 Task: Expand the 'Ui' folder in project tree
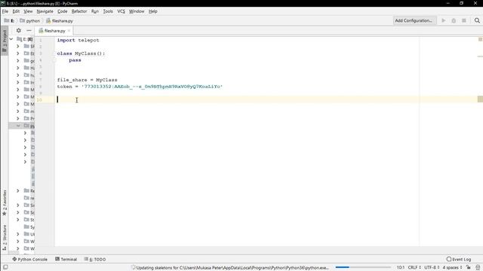[18, 234]
